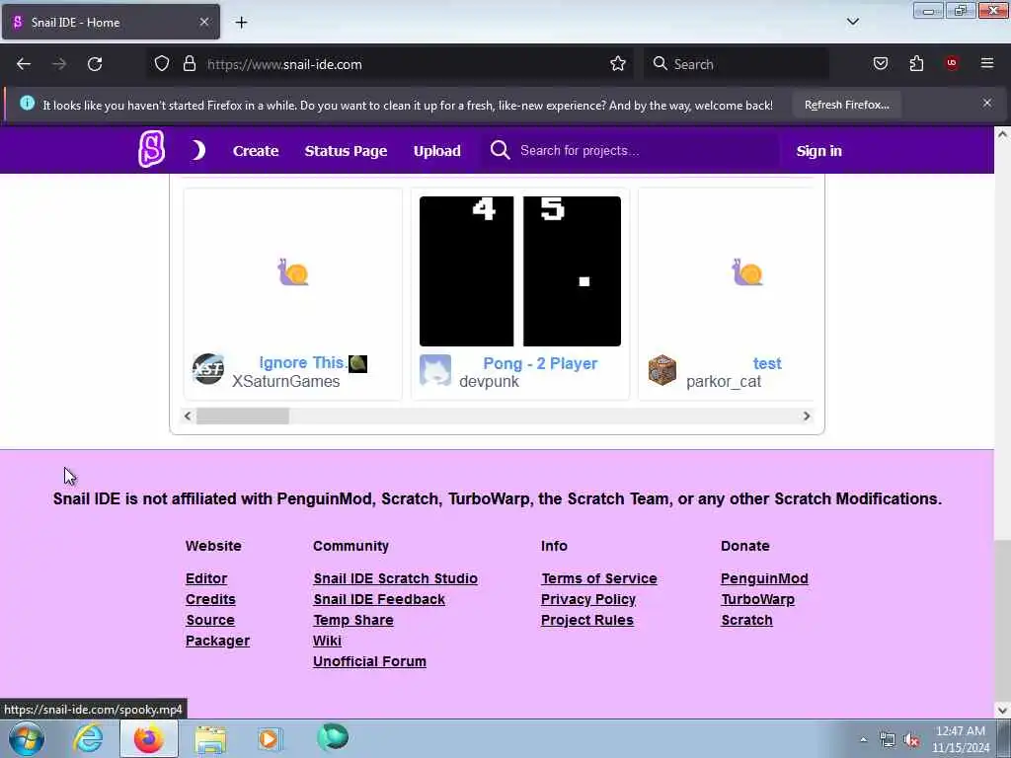Click the Refresh Firefox... button

pos(846,105)
